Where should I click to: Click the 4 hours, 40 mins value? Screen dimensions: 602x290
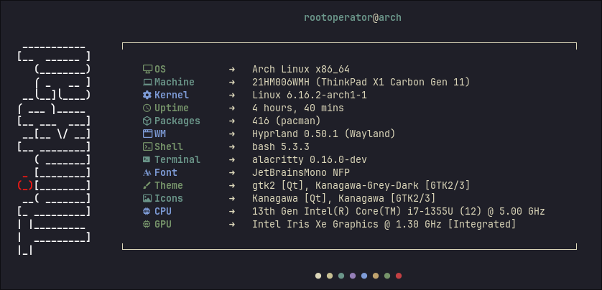(298, 108)
